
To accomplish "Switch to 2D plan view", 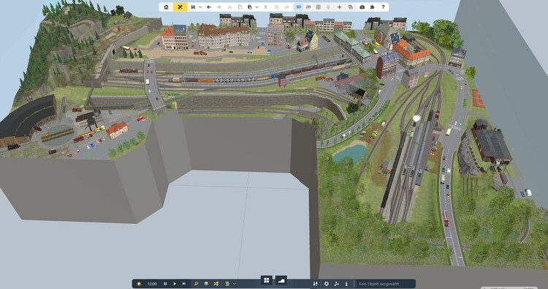I will point(308,7).
